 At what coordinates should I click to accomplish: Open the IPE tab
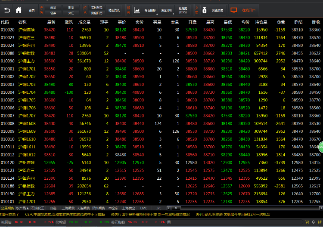pyautogui.click(x=159, y=208)
